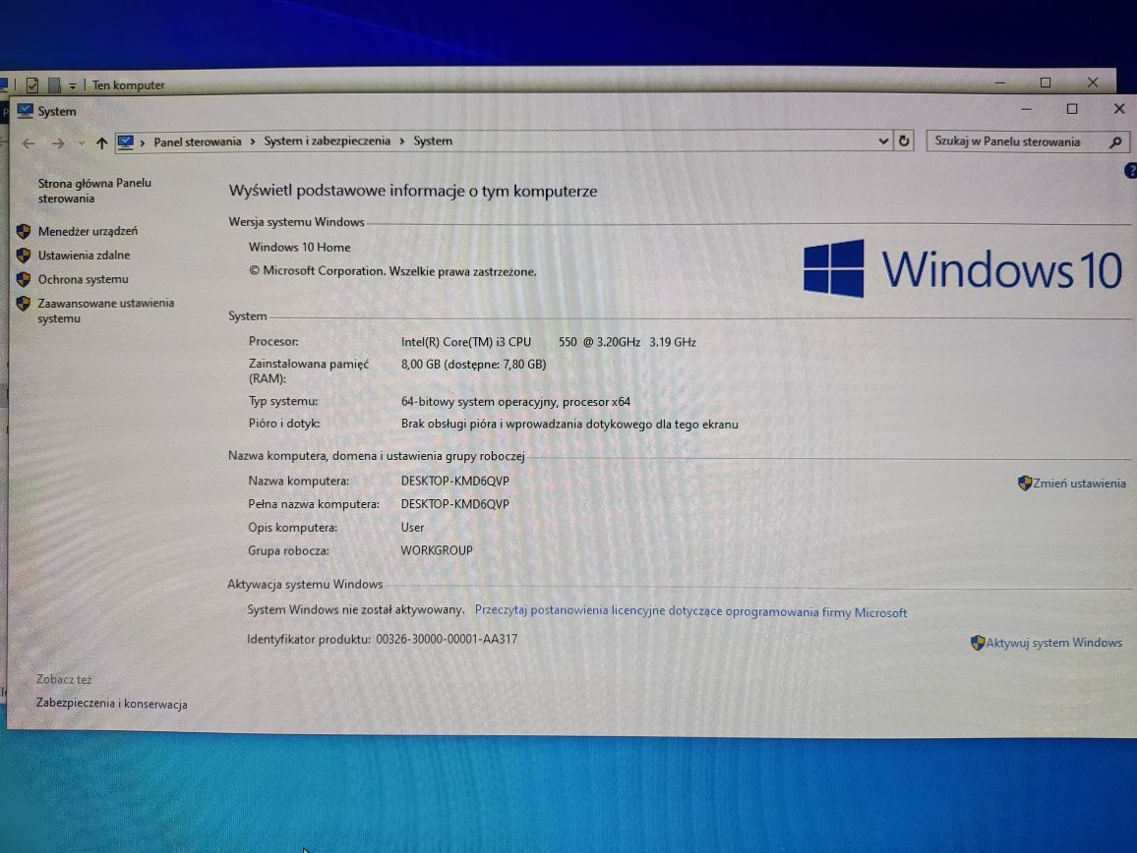
Task: Minimize the Ten komputer window
Action: (x=1000, y=83)
